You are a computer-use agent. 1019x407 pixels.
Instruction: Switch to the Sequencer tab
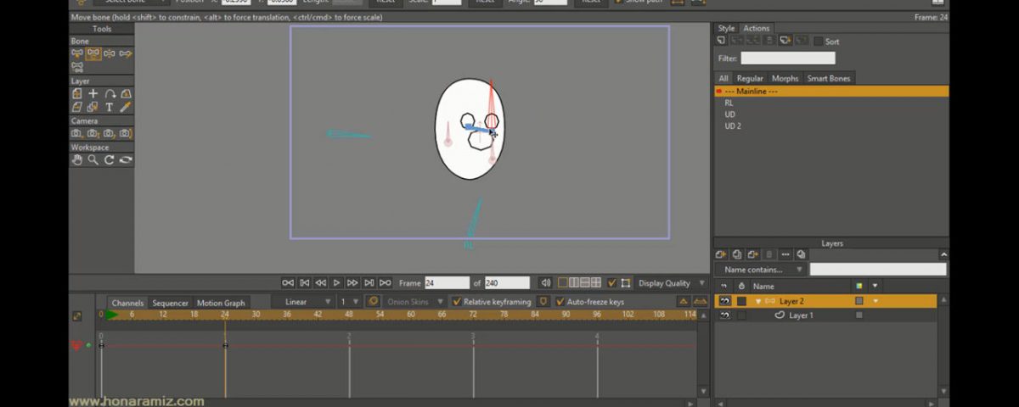(170, 303)
